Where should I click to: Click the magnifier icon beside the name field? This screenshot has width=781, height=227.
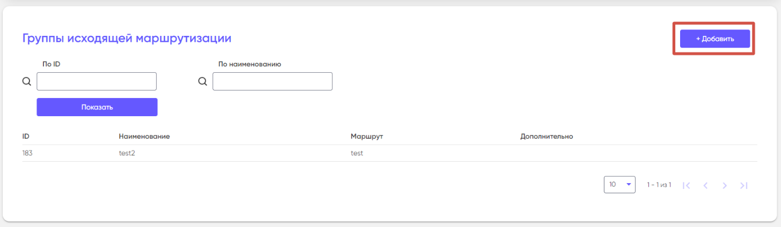[x=203, y=82]
